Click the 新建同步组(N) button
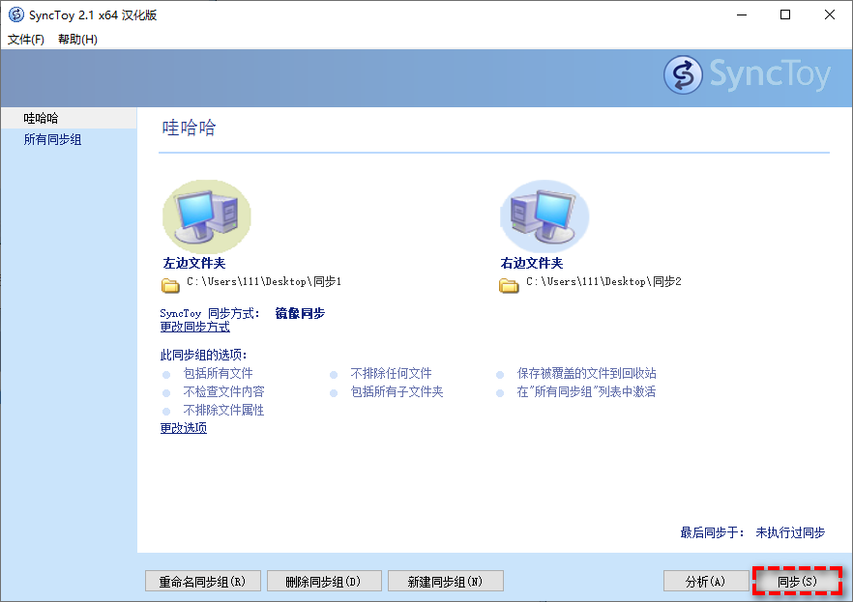 tap(446, 582)
